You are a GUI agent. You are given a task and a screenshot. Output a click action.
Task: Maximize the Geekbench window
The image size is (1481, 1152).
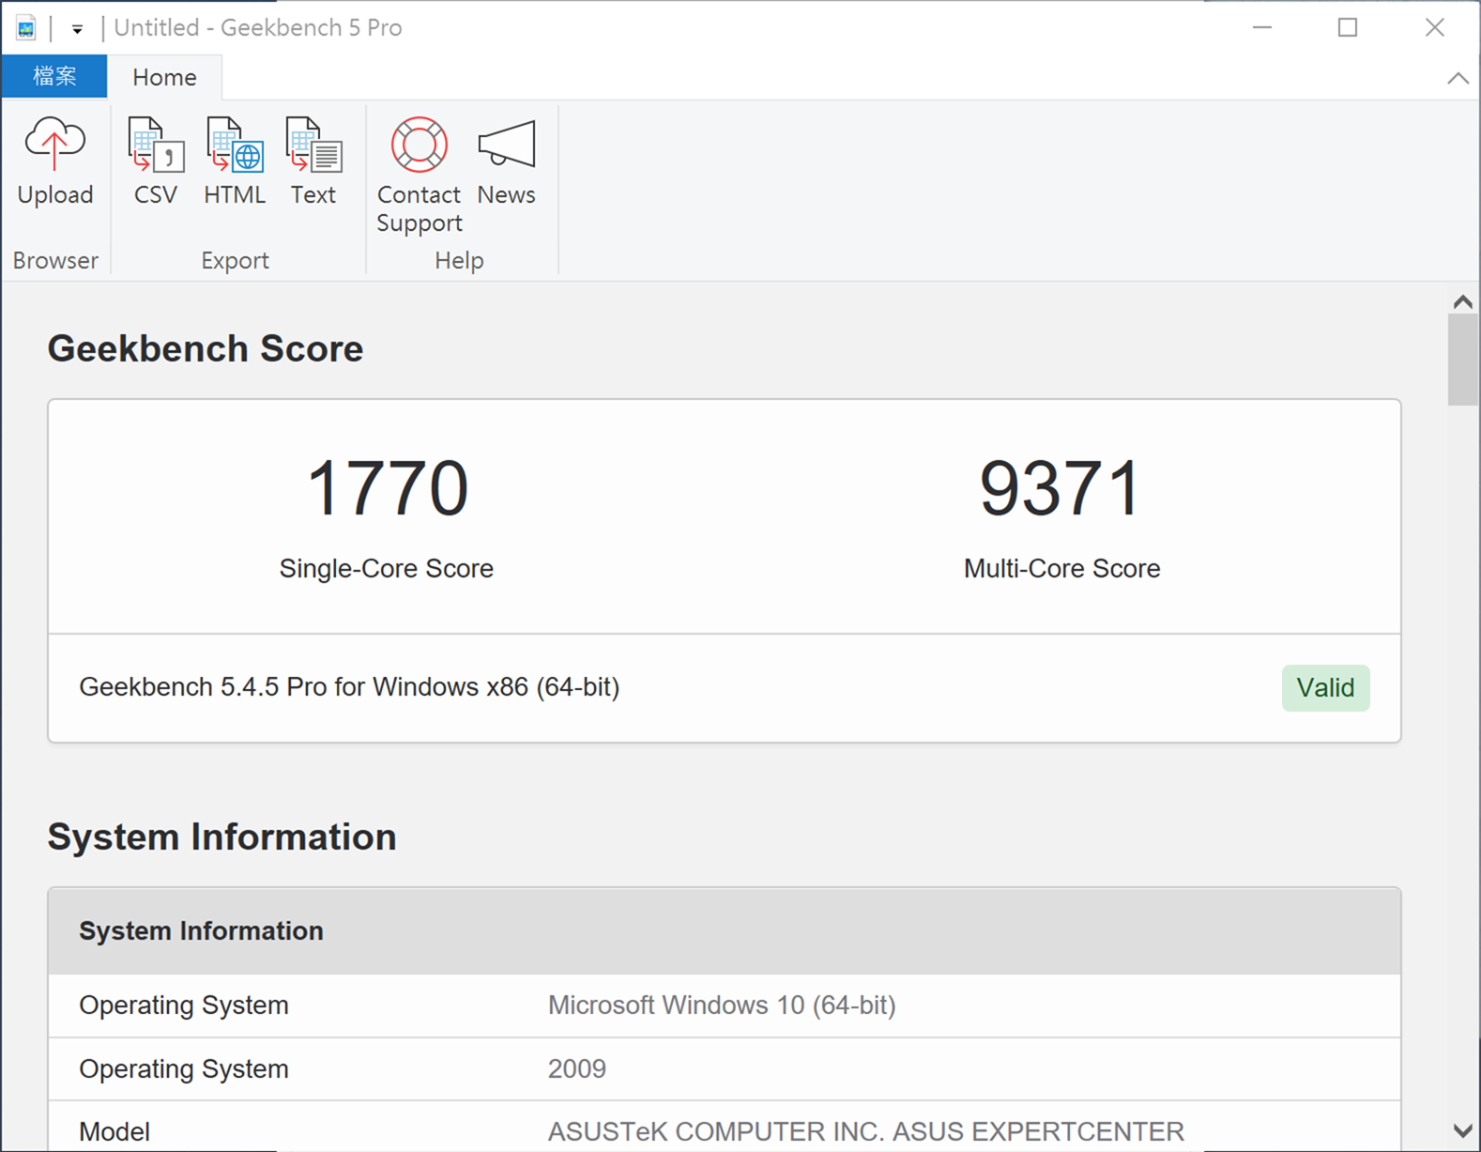pos(1347,28)
